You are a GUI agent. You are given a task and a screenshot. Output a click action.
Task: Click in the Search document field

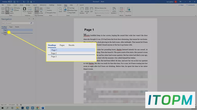[16, 23]
